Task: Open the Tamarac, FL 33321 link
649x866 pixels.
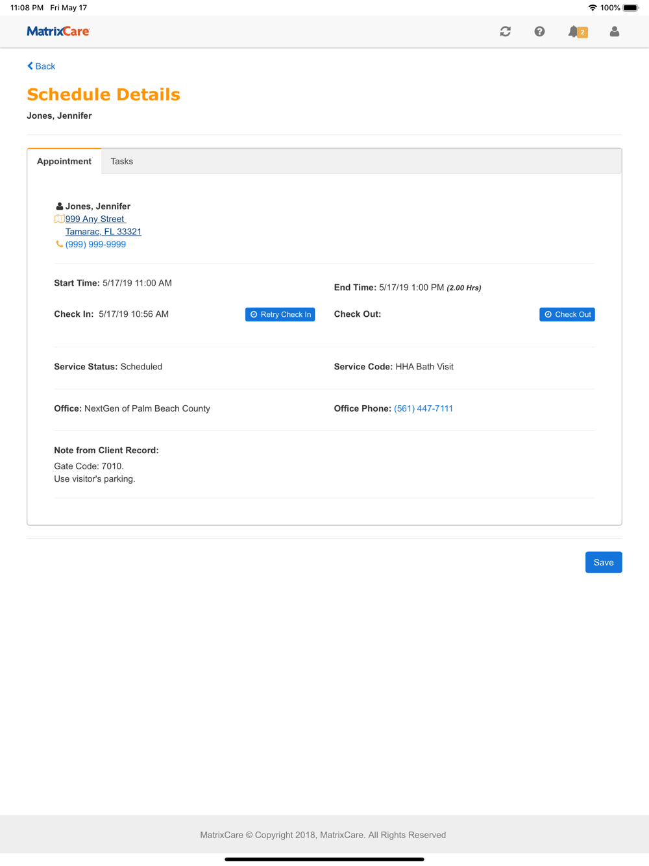Action: click(x=103, y=232)
